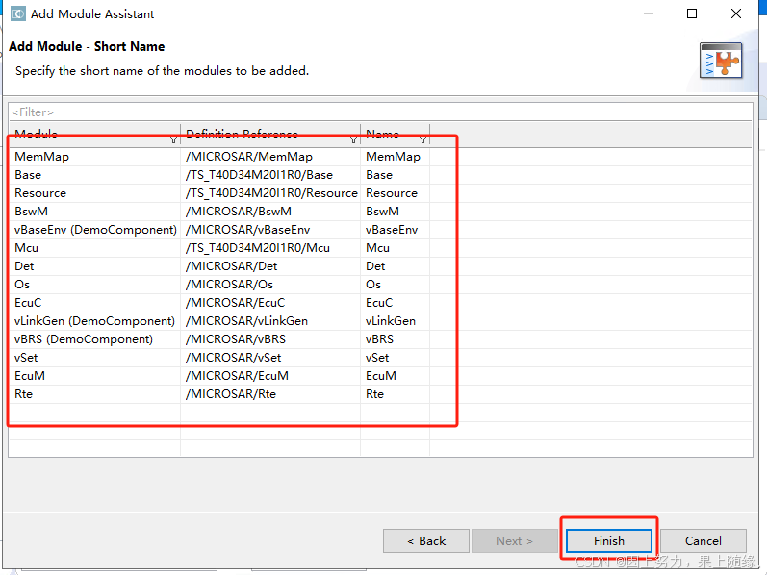Select the Os module cell

click(94, 285)
